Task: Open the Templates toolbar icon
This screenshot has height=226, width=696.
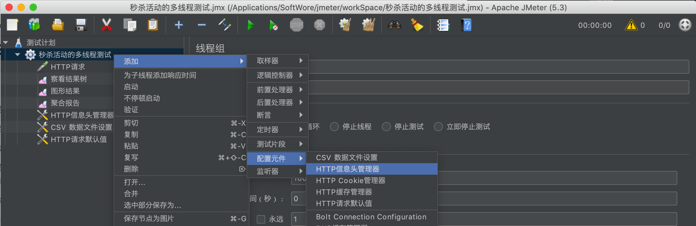Action: 34,25
